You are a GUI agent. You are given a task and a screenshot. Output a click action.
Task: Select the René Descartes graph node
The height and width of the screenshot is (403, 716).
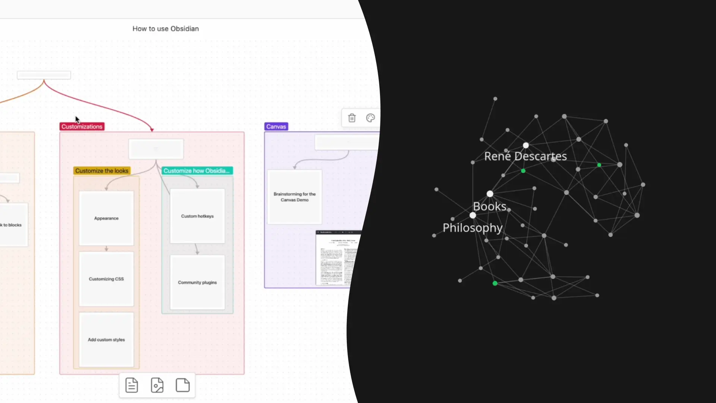click(x=525, y=145)
